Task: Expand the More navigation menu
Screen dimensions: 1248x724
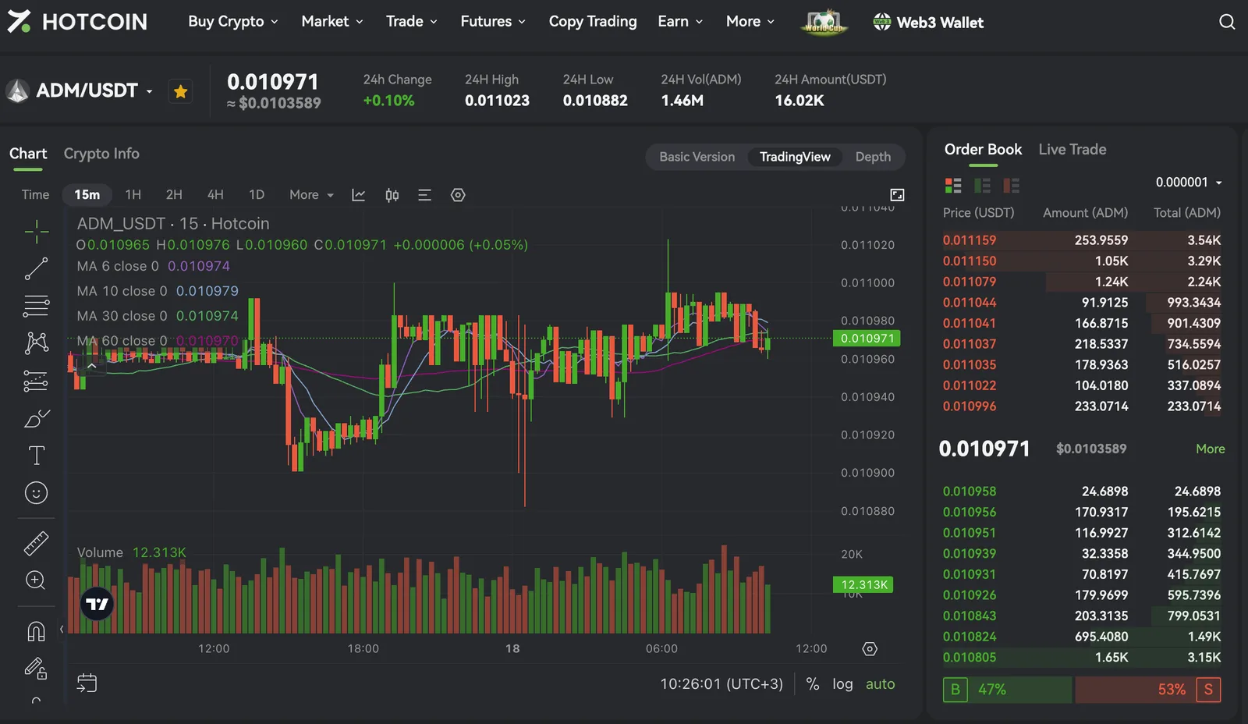Action: (750, 22)
